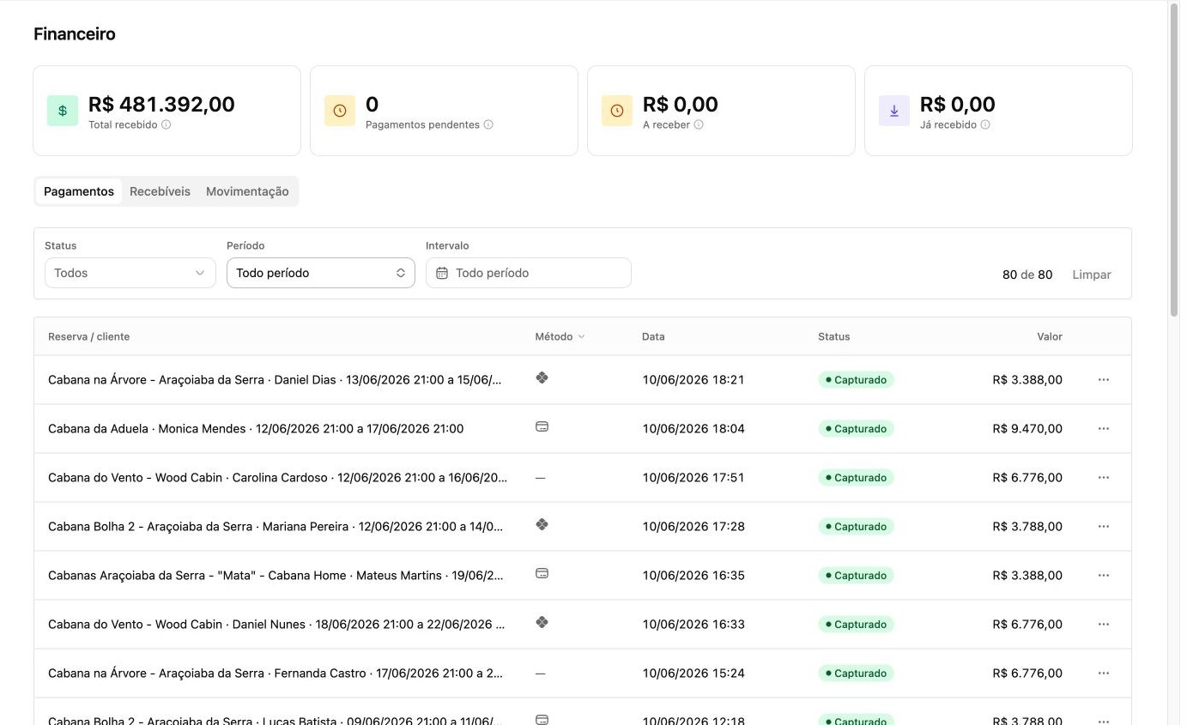Viewport: 1193px width, 725px height.
Task: Open info tooltip next to Total recebido
Action: (x=167, y=124)
